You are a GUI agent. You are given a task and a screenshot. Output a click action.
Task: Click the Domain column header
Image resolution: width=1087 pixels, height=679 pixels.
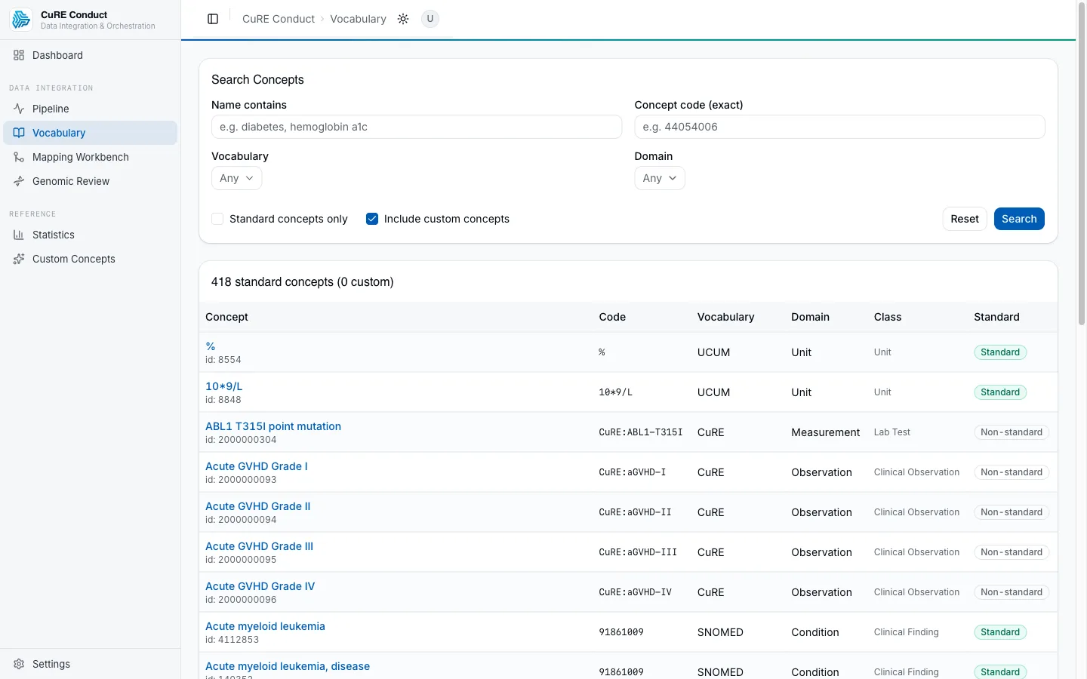coord(810,317)
